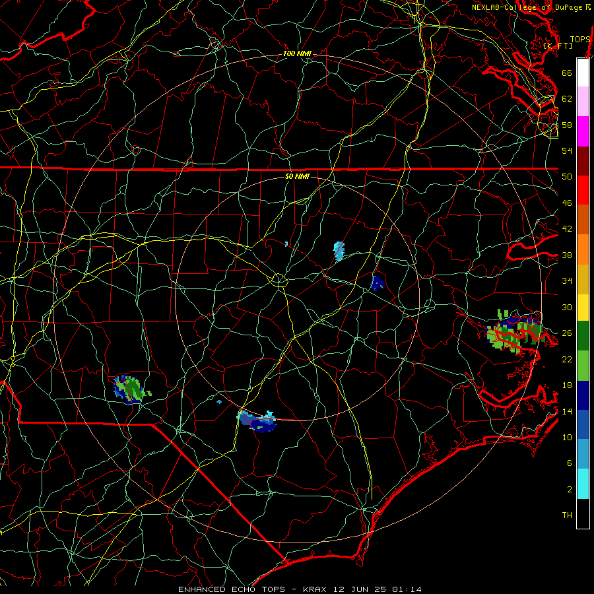Click the '100 NMI' range ring label
Image resolution: width=594 pixels, height=594 pixels.
pos(297,53)
